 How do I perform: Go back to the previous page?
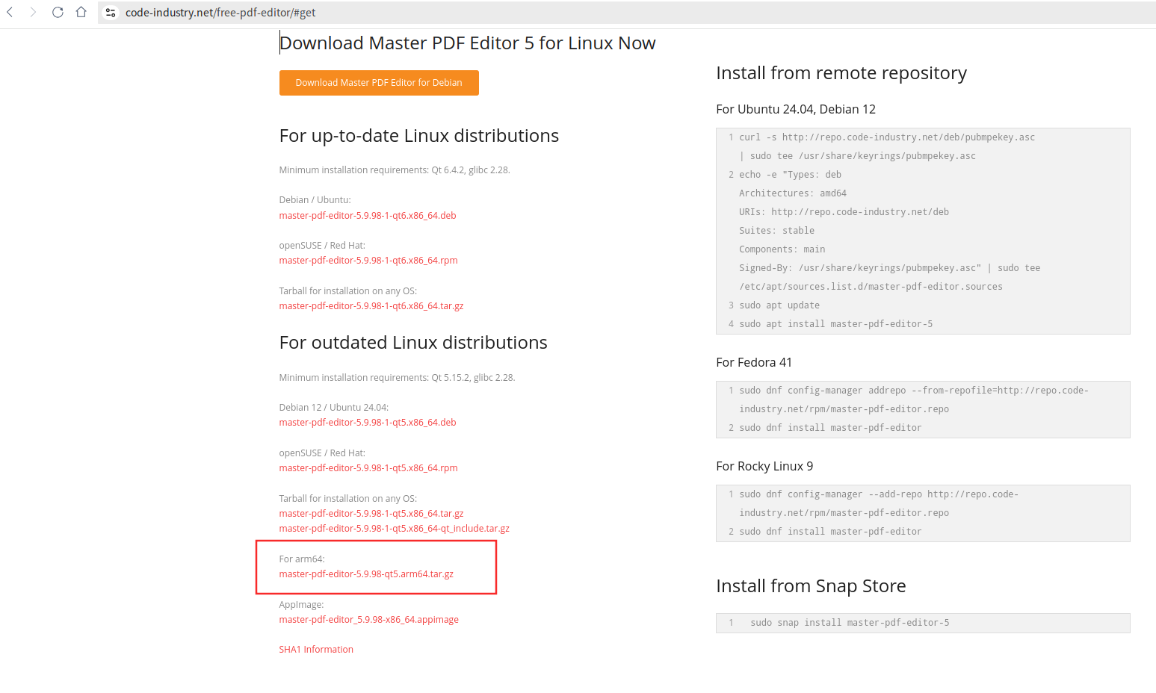click(10, 12)
